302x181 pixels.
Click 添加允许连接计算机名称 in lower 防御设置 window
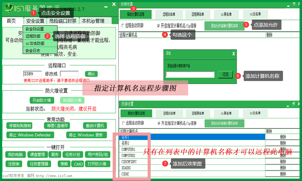pyautogui.click(x=224, y=123)
